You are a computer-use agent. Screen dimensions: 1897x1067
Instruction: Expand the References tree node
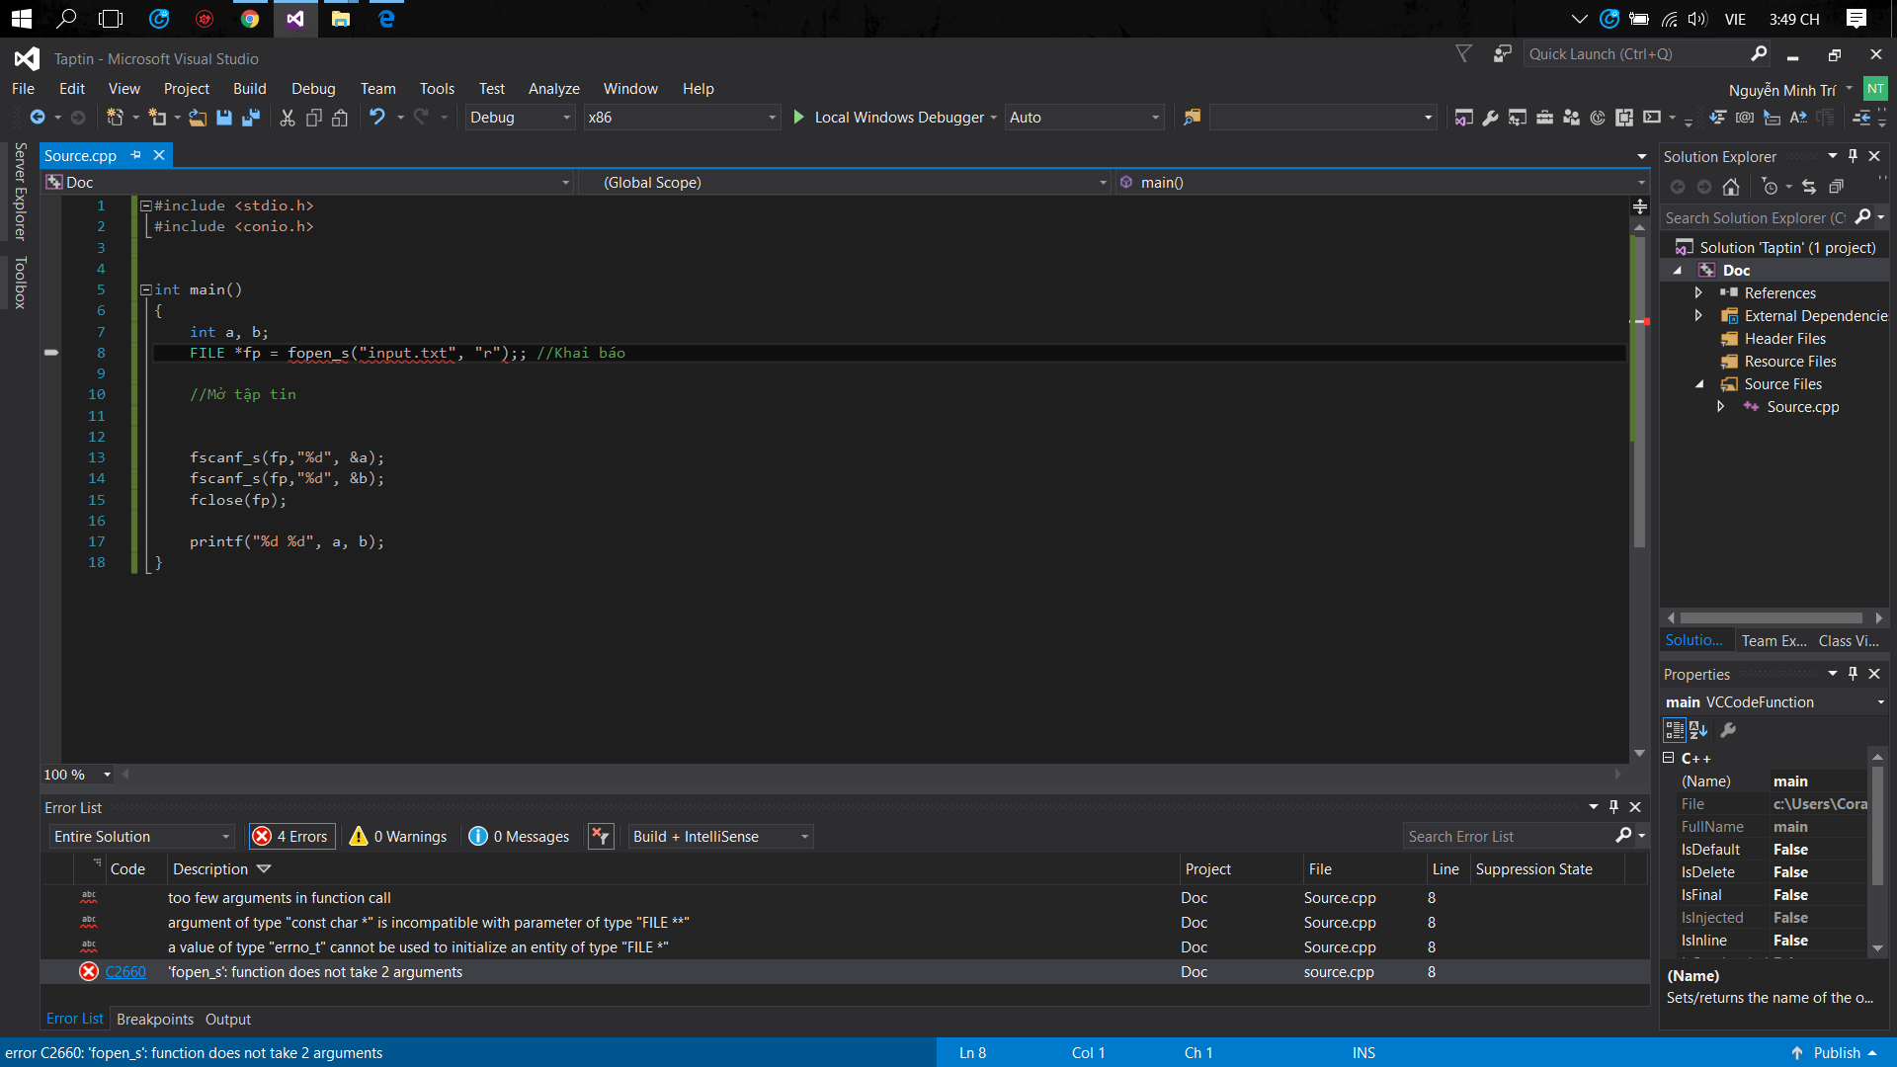(x=1697, y=293)
